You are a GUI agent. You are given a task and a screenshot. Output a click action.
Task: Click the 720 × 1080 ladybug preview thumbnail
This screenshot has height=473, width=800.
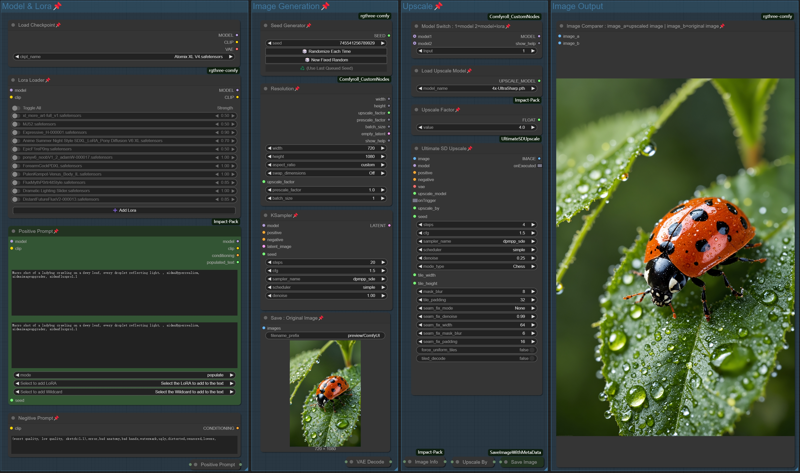325,393
